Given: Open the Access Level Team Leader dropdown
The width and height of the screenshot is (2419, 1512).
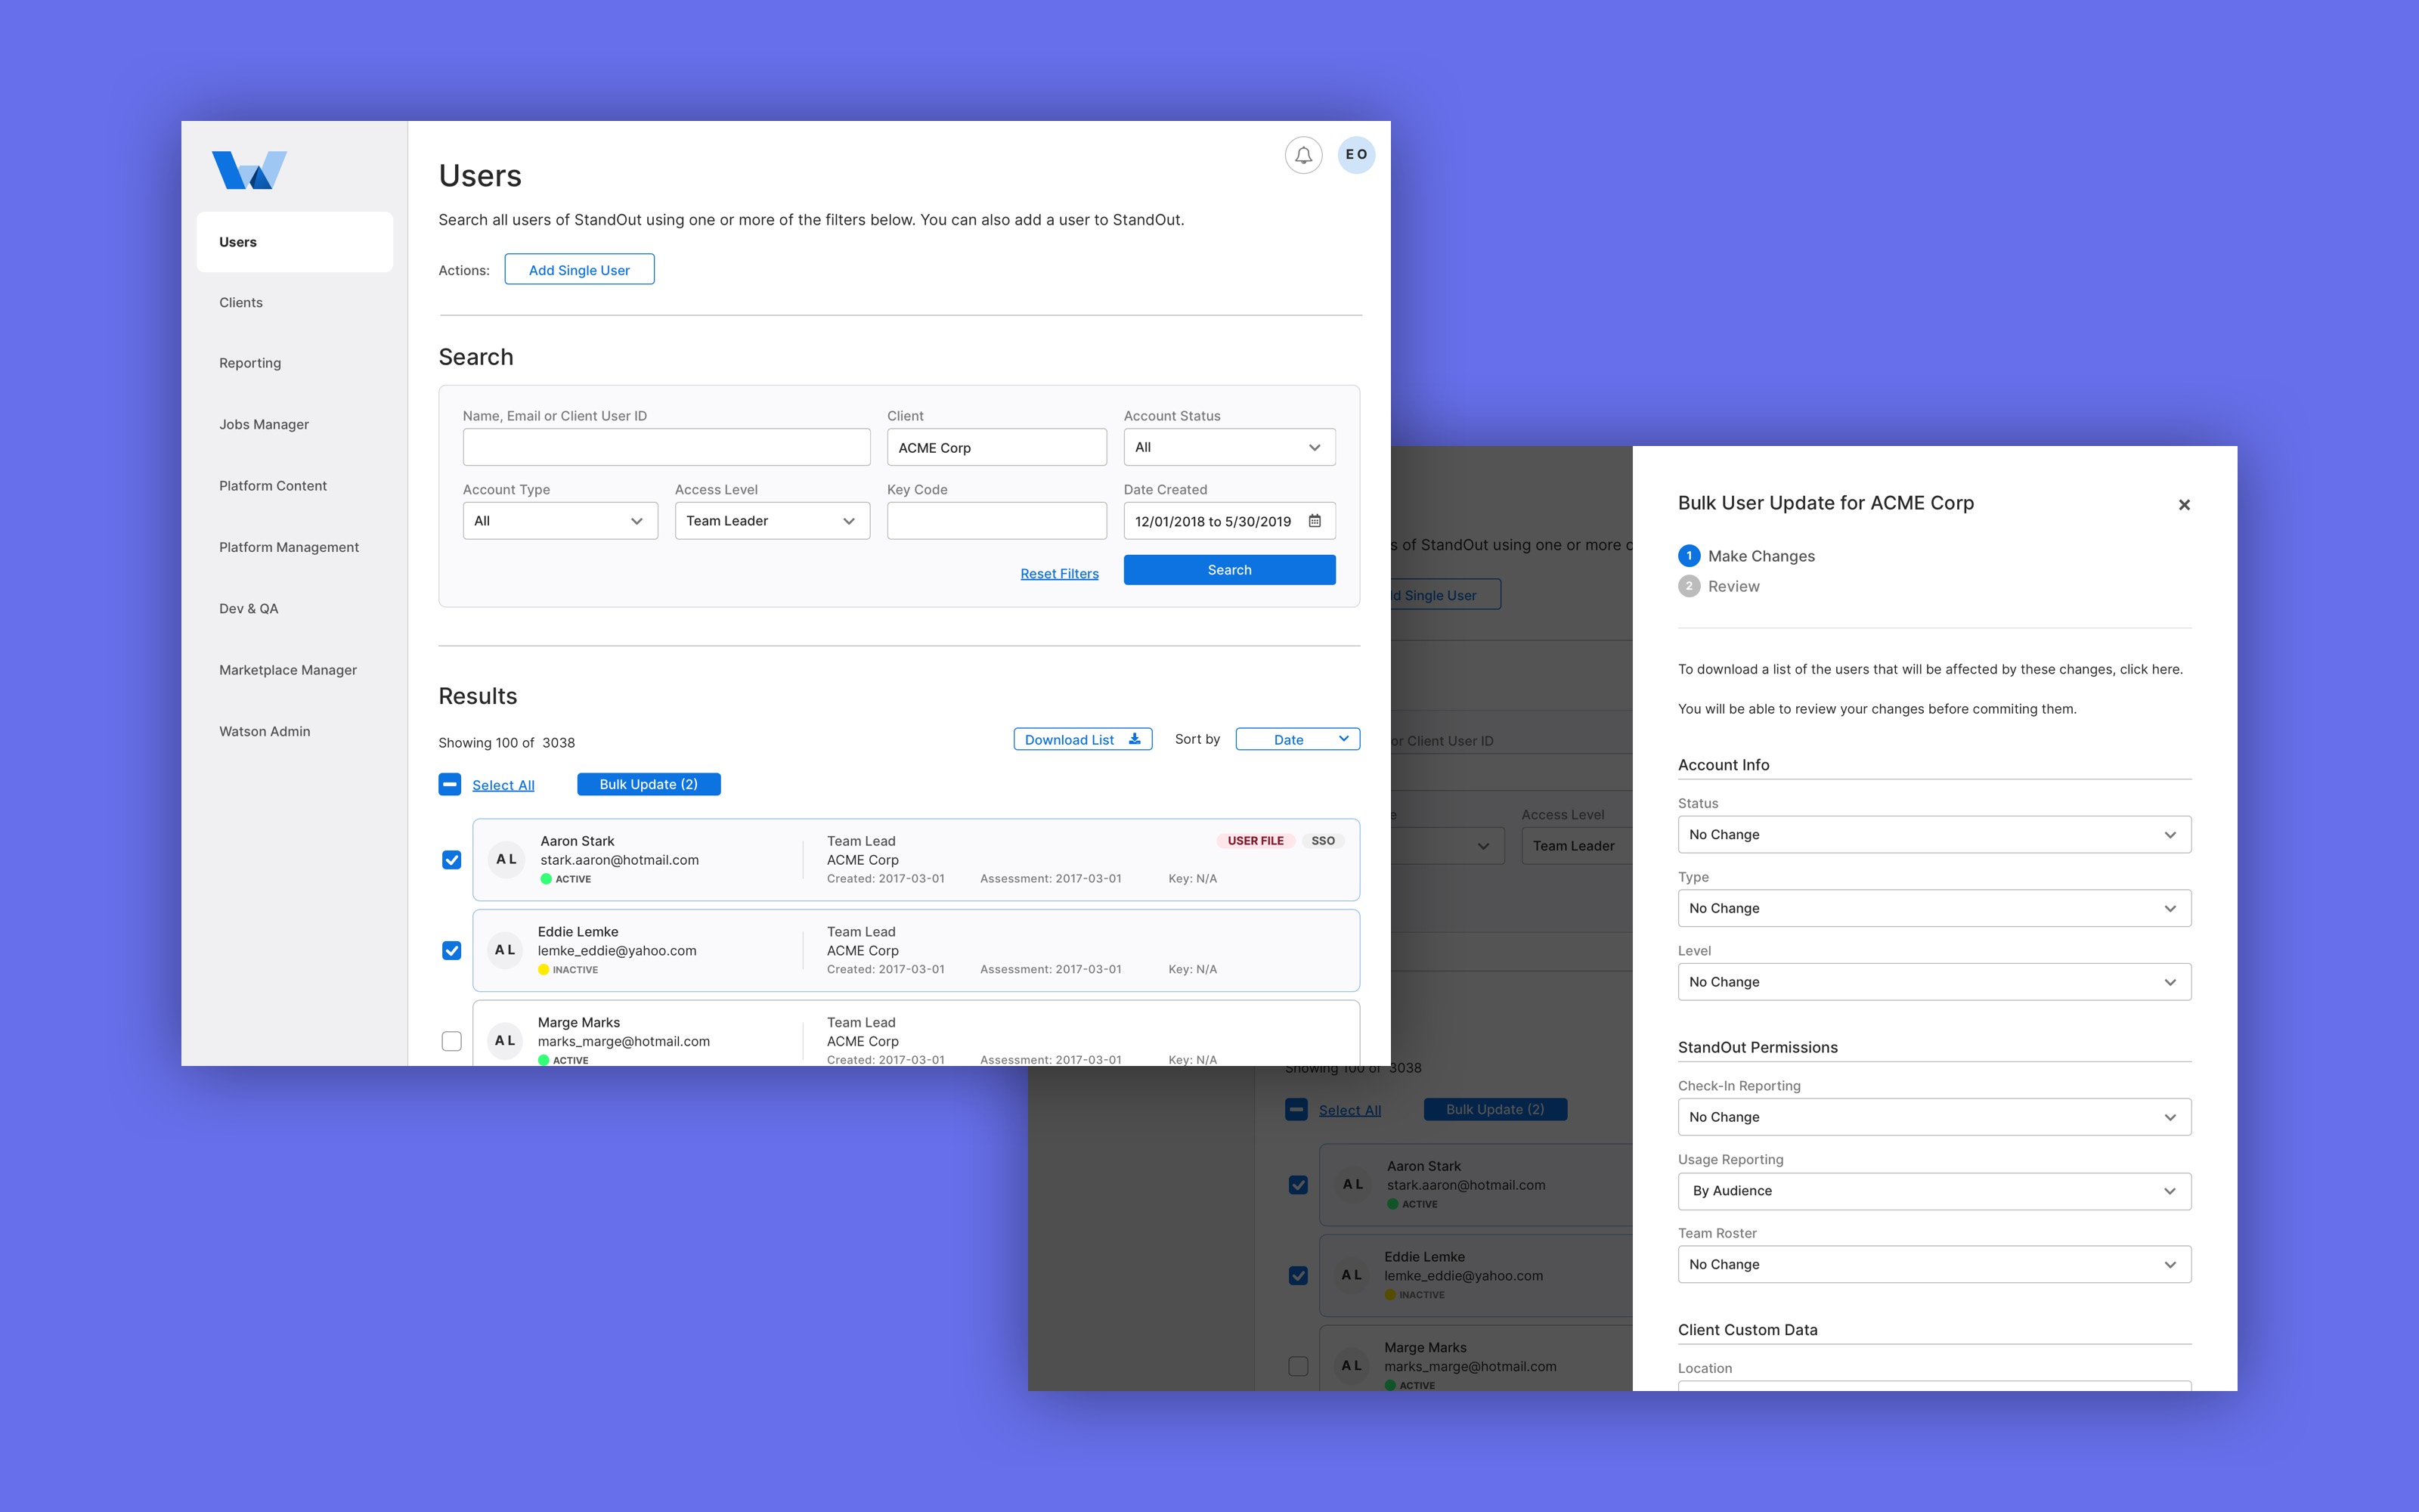Looking at the screenshot, I should click(772, 521).
